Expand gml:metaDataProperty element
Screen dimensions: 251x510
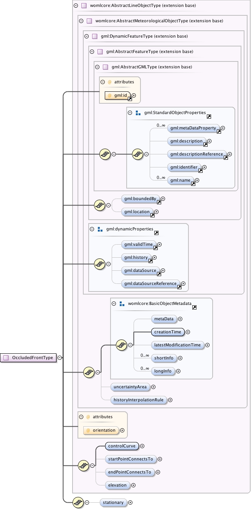pos(223,128)
